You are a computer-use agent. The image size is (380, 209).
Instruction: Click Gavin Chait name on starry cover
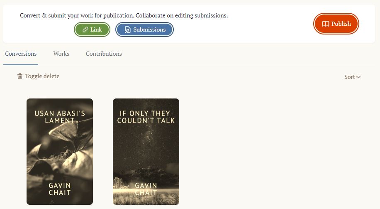point(146,189)
